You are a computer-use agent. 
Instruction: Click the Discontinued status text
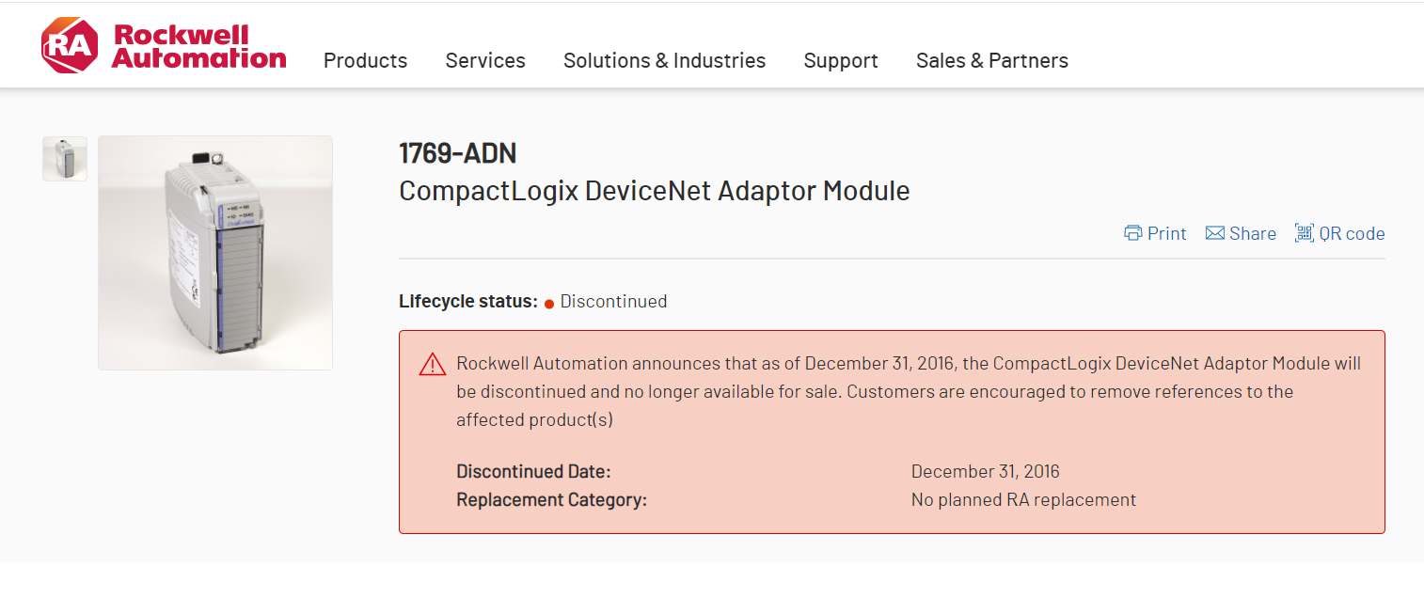613,302
